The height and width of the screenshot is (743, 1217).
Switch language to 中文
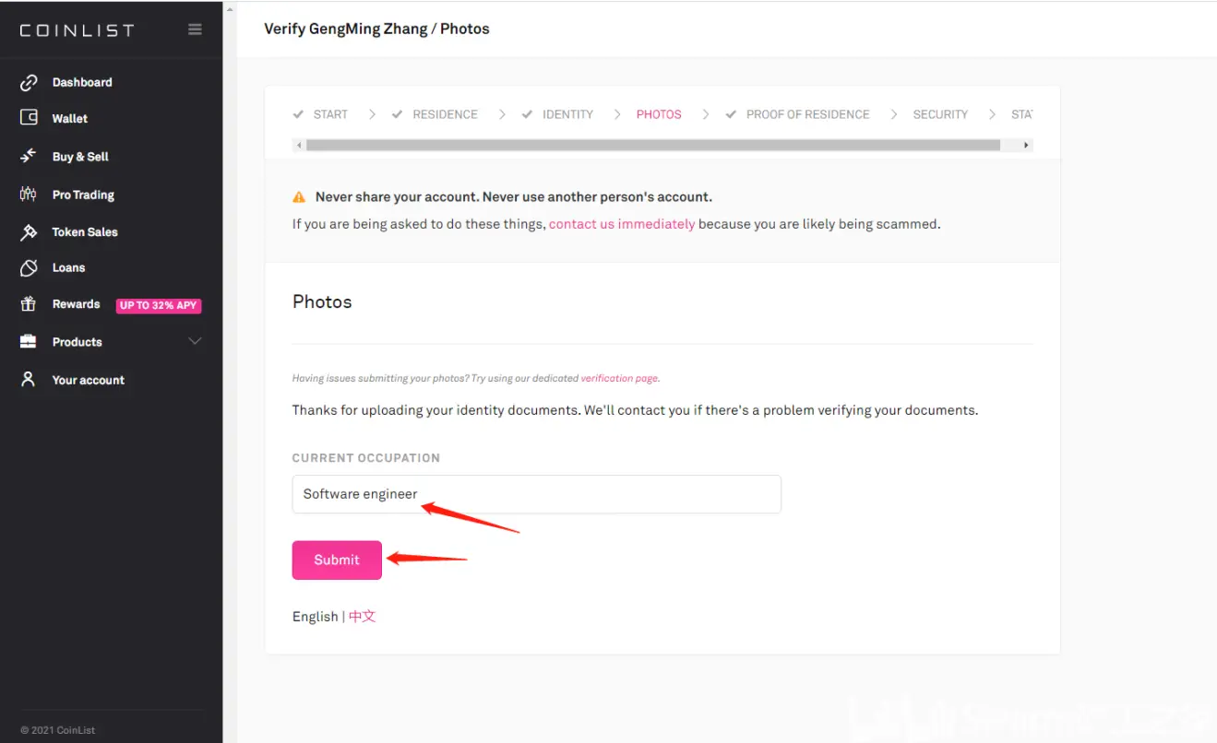pos(362,616)
